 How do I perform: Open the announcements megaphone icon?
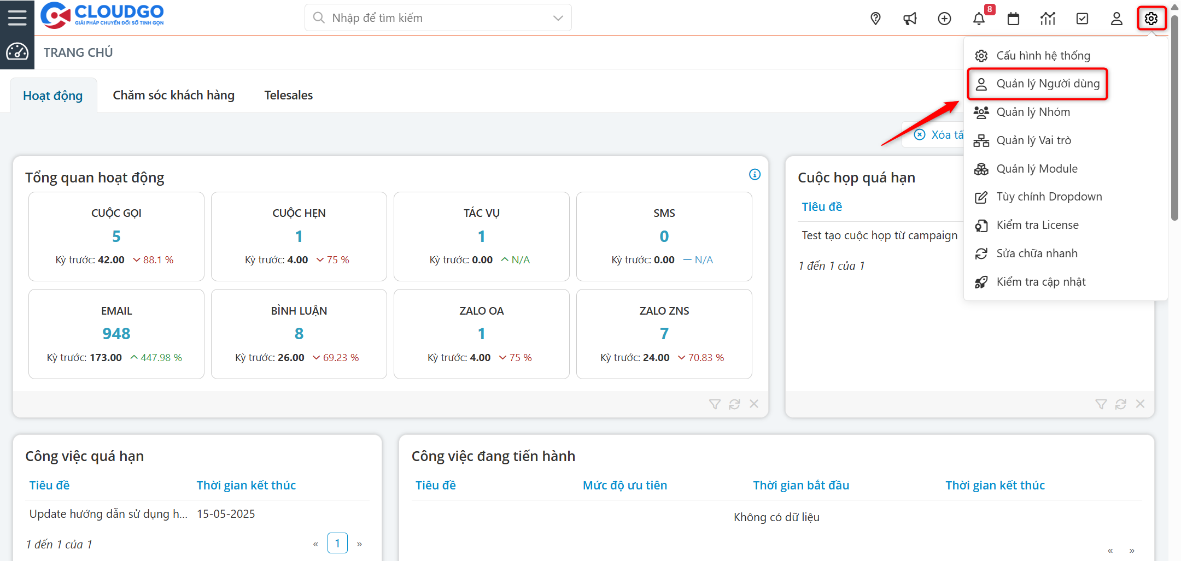(910, 19)
